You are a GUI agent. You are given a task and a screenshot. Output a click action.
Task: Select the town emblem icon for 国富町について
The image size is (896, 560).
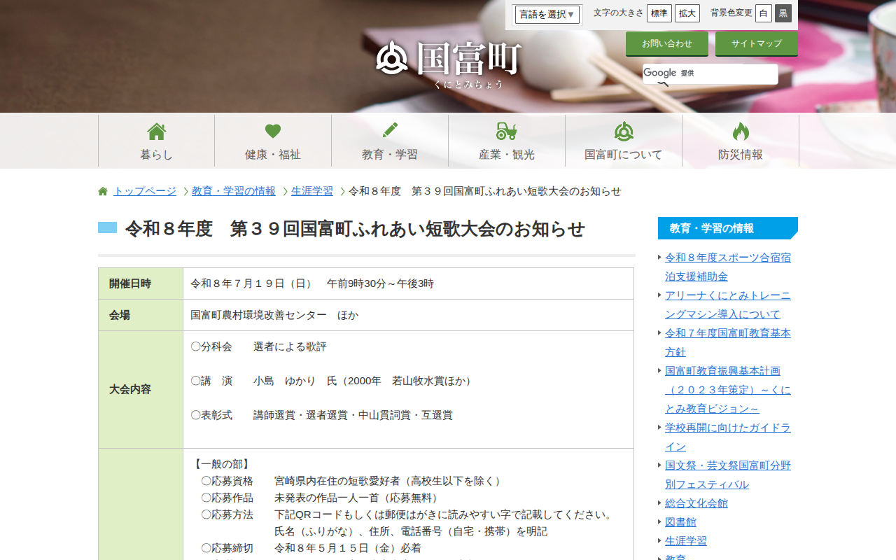[624, 130]
